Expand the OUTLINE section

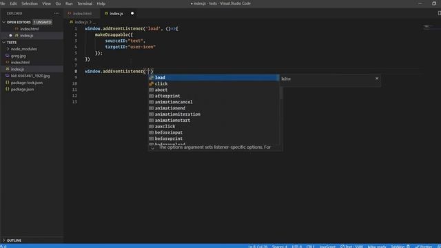4,240
